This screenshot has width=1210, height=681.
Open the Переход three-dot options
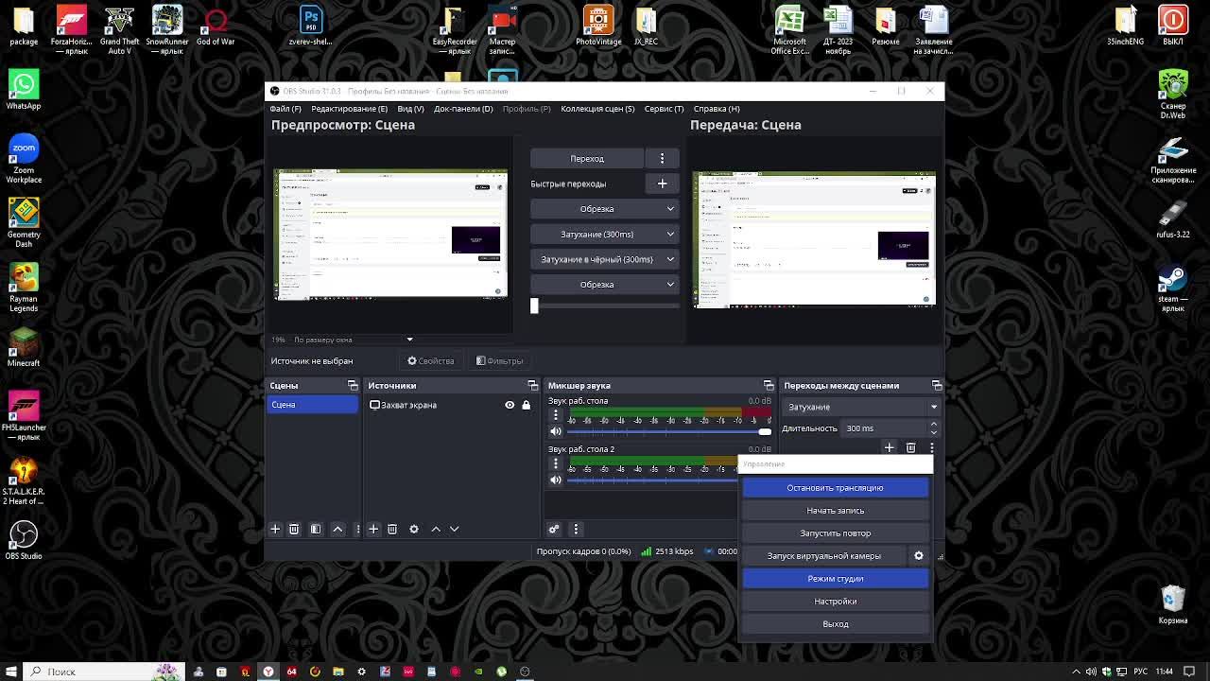662,158
